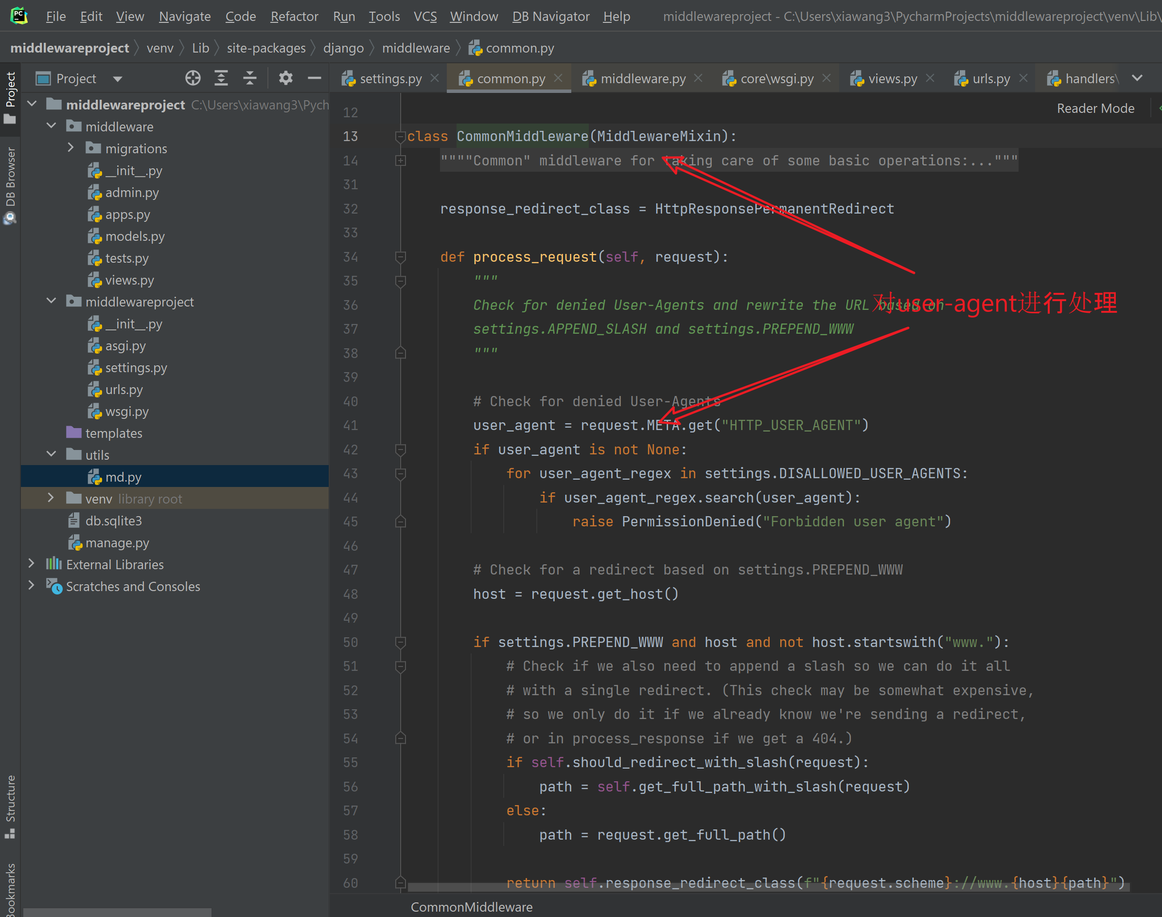
Task: Open the Refactor menu
Action: [x=294, y=17]
